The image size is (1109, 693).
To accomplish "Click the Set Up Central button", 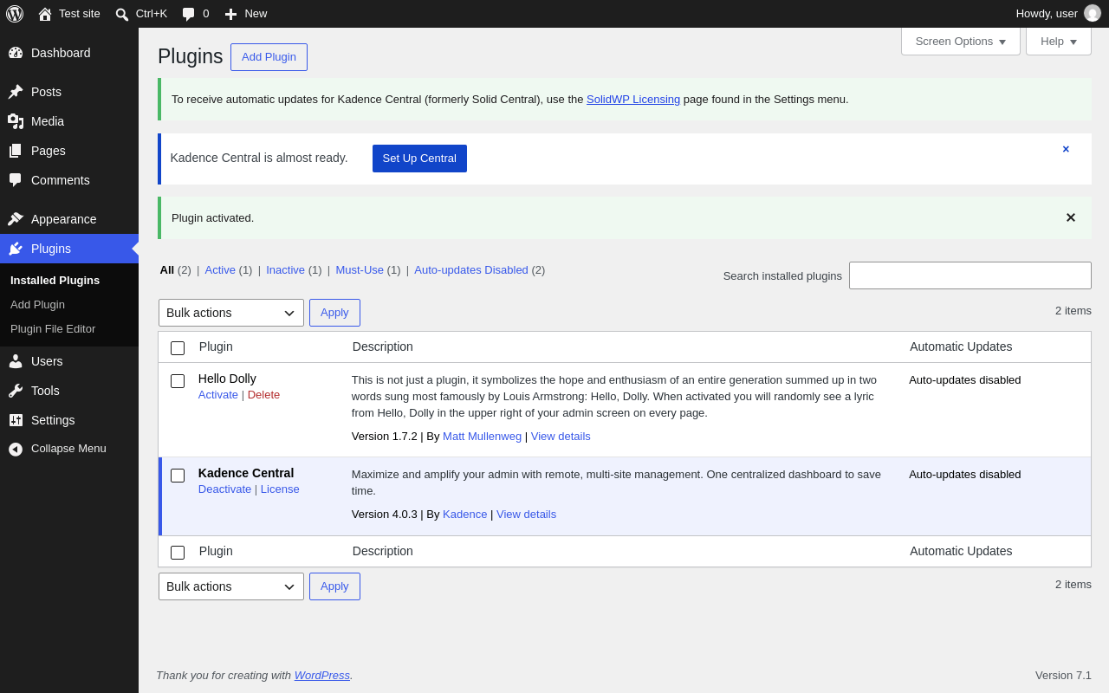I will pos(419,159).
